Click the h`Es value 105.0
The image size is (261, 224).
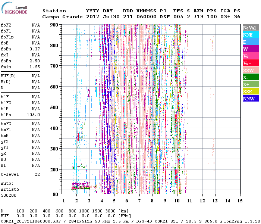tap(34, 115)
